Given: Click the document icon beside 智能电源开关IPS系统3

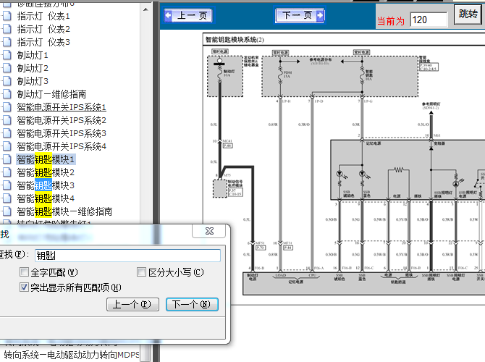Looking at the screenshot, I should 7,133.
